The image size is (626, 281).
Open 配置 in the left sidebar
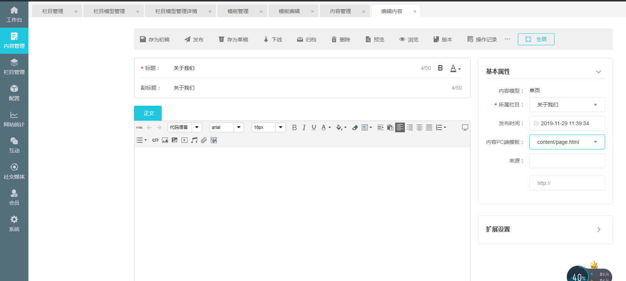[x=14, y=93]
